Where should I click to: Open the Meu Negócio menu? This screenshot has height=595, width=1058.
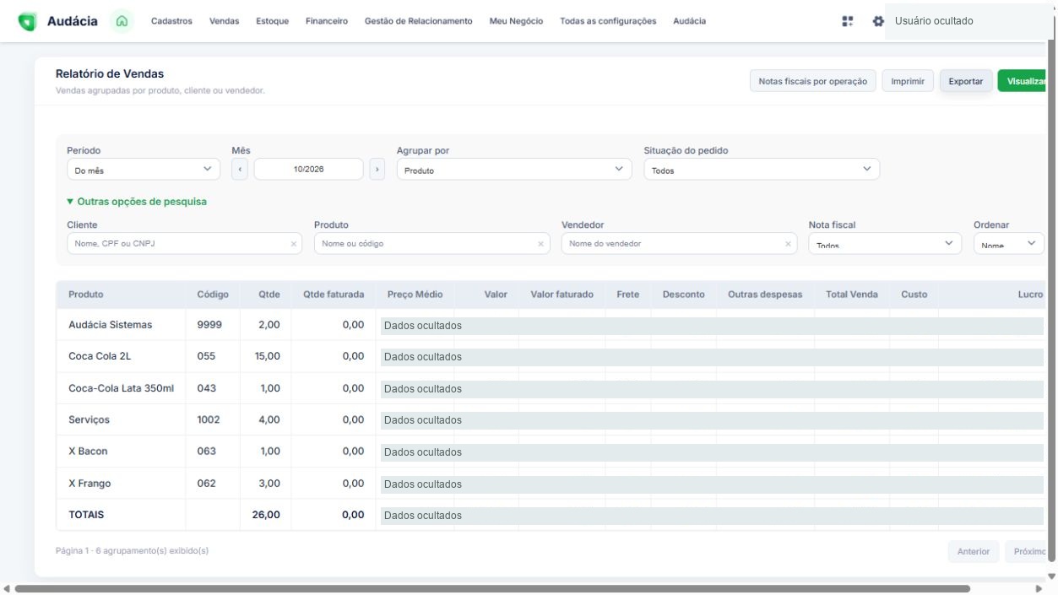[x=516, y=21]
